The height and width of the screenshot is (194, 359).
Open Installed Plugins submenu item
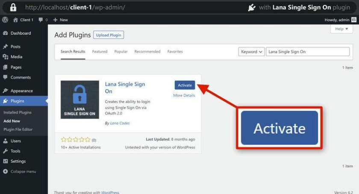click(18, 112)
